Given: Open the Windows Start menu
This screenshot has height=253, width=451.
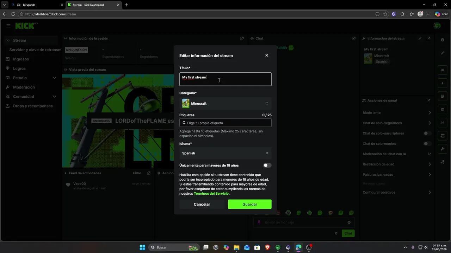Looking at the screenshot, I should pyautogui.click(x=142, y=247).
